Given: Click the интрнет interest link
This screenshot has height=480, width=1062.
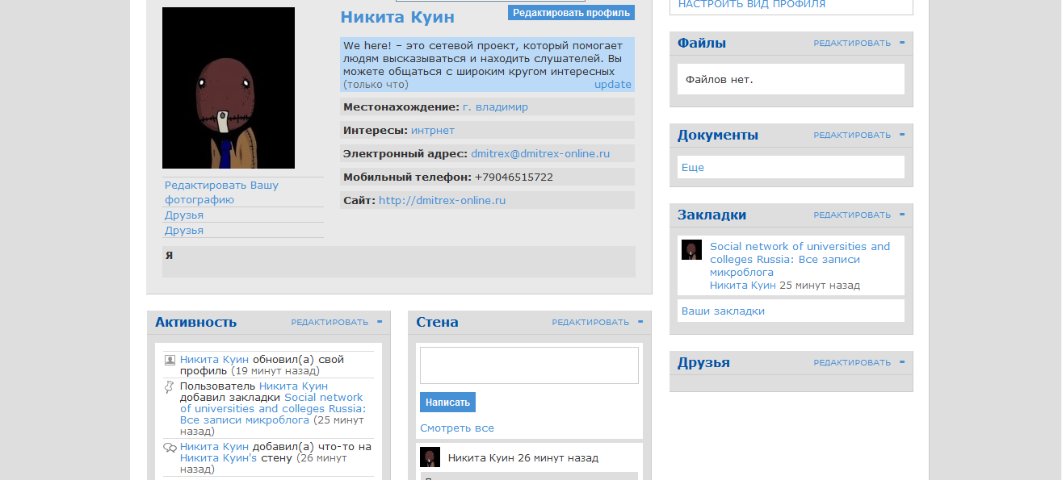Looking at the screenshot, I should 433,130.
